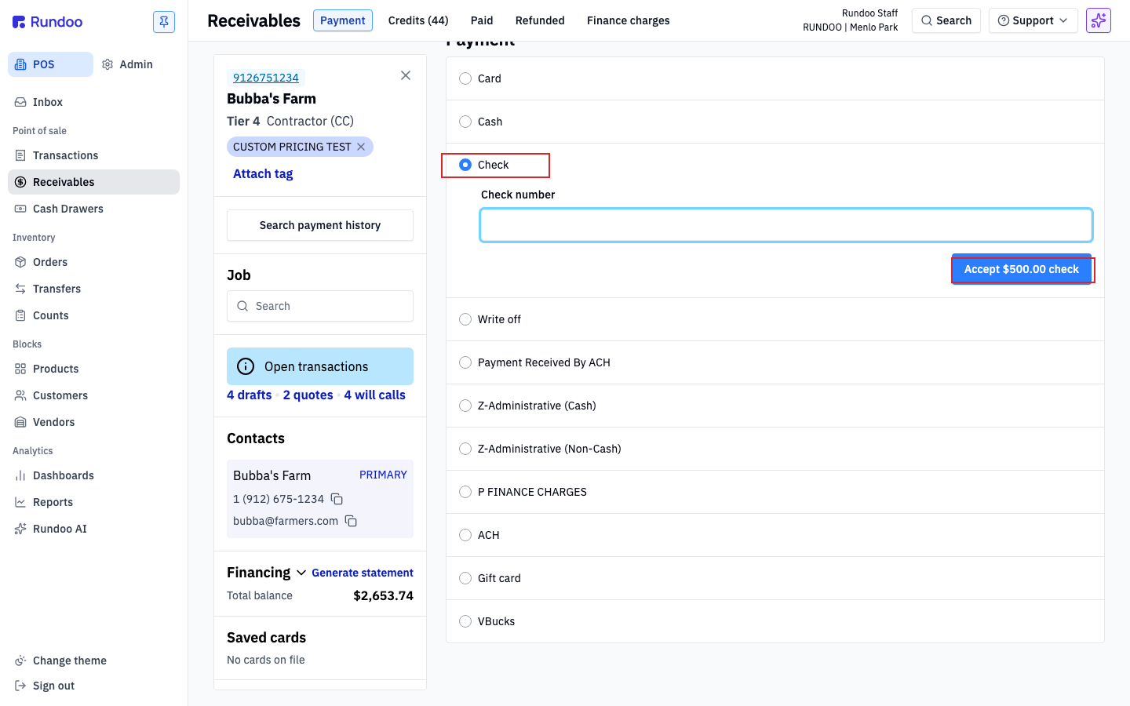Close the Bubba's Farm customer panel
Image resolution: width=1130 pixels, height=706 pixels.
coord(406,75)
